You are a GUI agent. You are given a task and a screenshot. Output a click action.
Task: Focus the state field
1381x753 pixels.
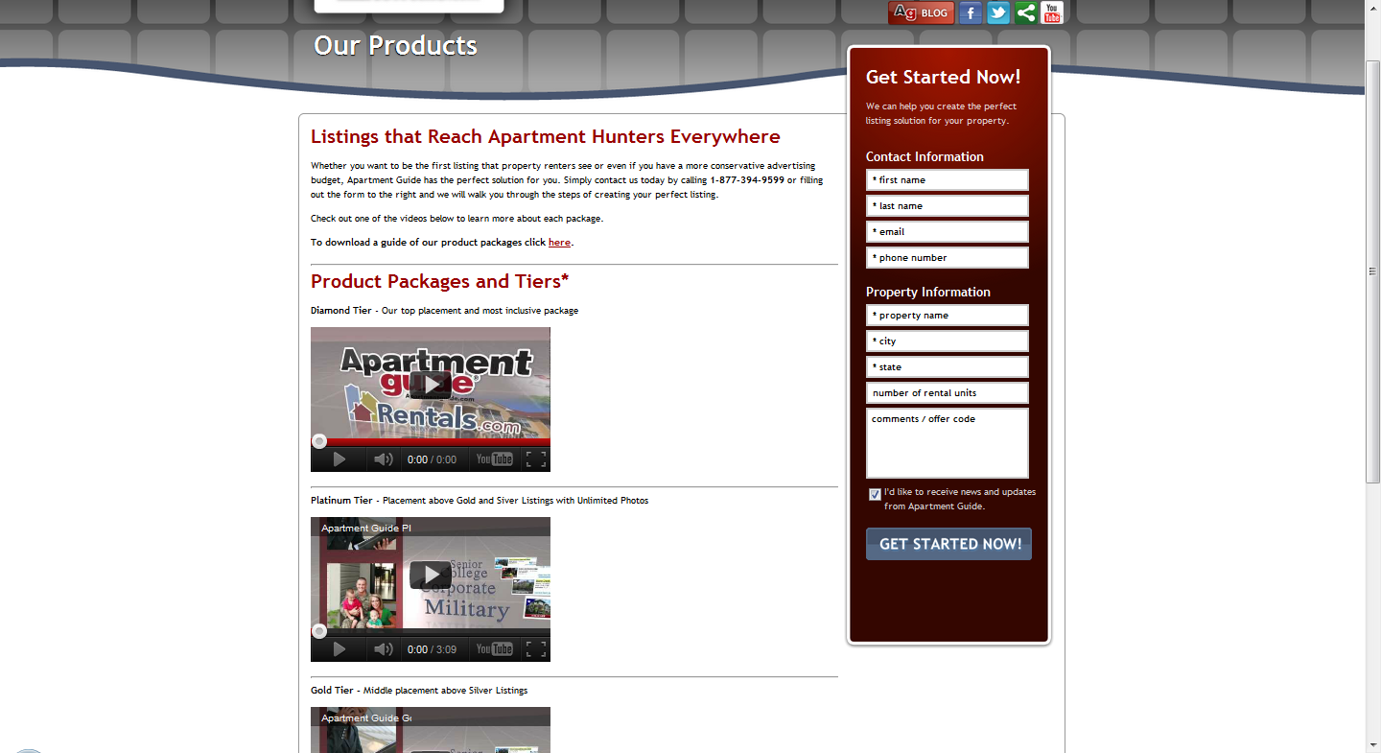coord(948,367)
